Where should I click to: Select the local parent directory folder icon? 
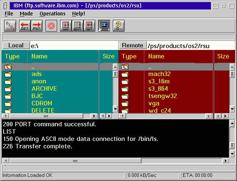[8, 67]
